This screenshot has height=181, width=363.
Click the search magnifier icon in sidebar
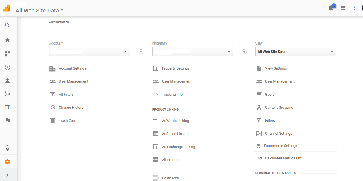[x=7, y=25]
